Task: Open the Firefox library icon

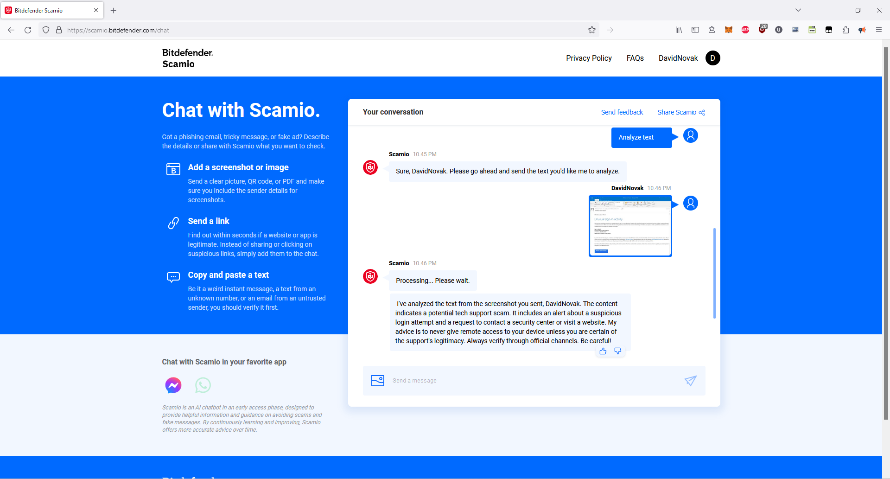Action: 679,30
